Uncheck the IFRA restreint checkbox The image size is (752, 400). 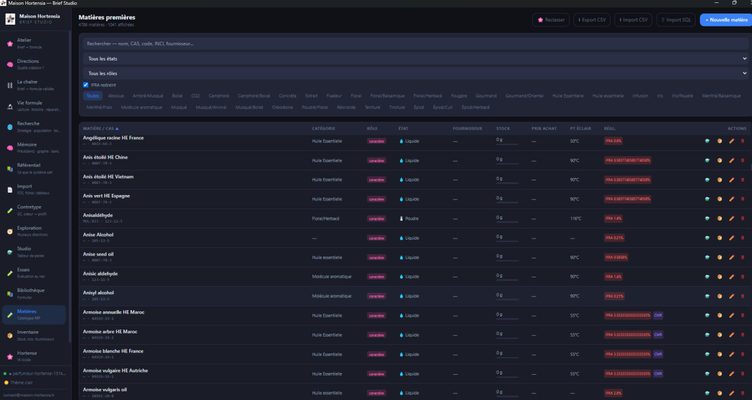tap(86, 85)
